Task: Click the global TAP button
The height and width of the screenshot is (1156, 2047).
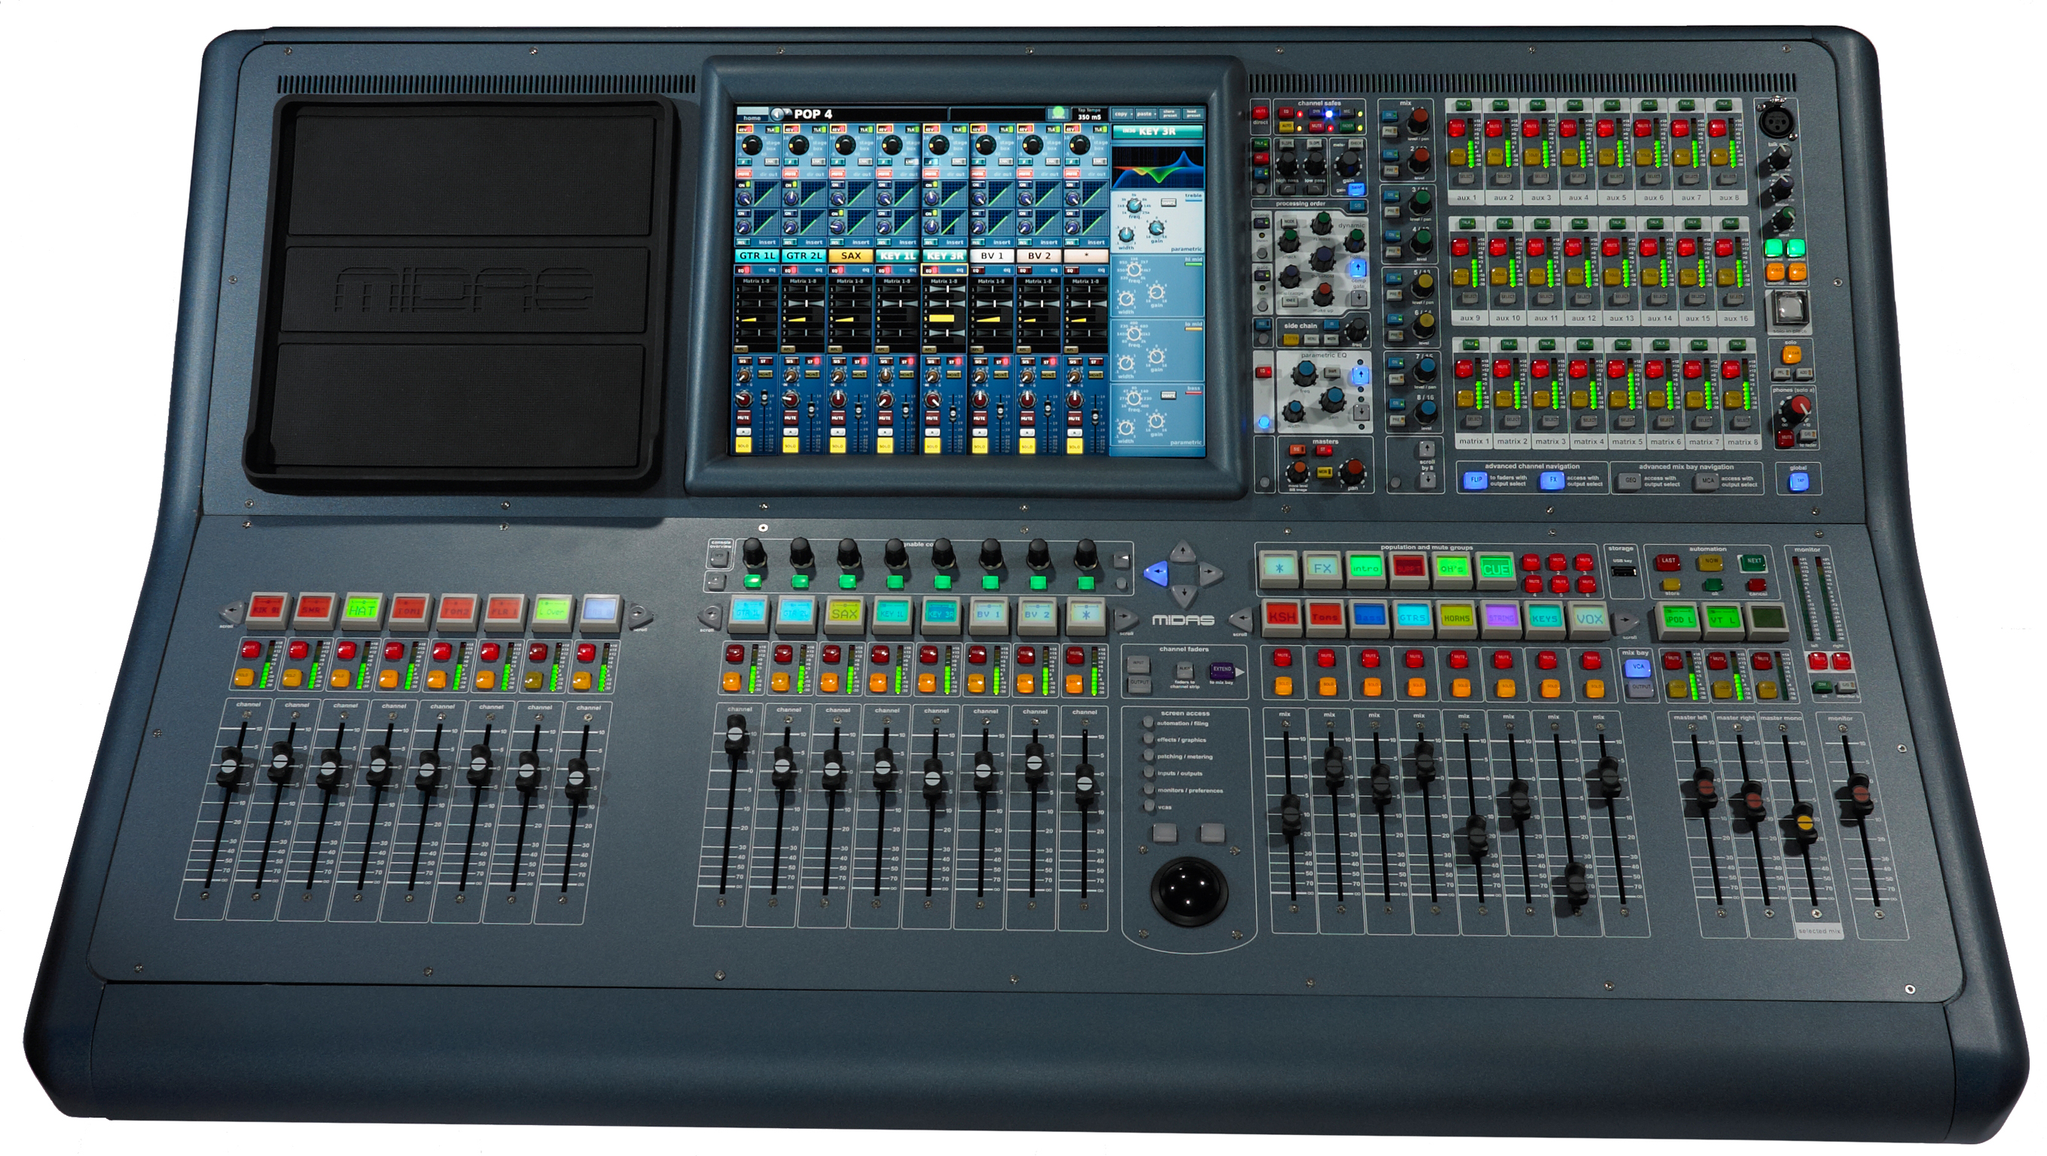Action: [1799, 481]
